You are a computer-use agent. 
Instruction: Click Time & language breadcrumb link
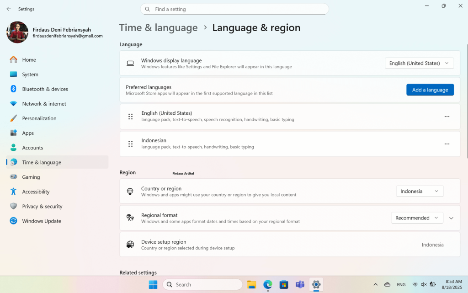tap(158, 27)
